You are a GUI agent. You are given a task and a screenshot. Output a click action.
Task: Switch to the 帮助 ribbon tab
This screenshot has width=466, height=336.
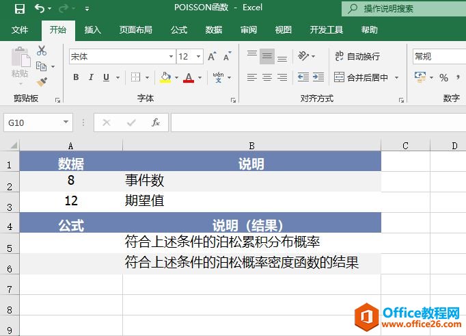[370, 29]
